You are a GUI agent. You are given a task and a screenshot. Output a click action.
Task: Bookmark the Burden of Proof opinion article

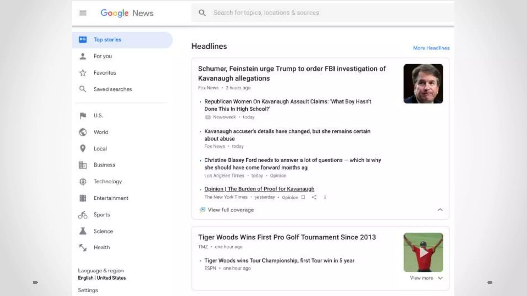coord(303,197)
